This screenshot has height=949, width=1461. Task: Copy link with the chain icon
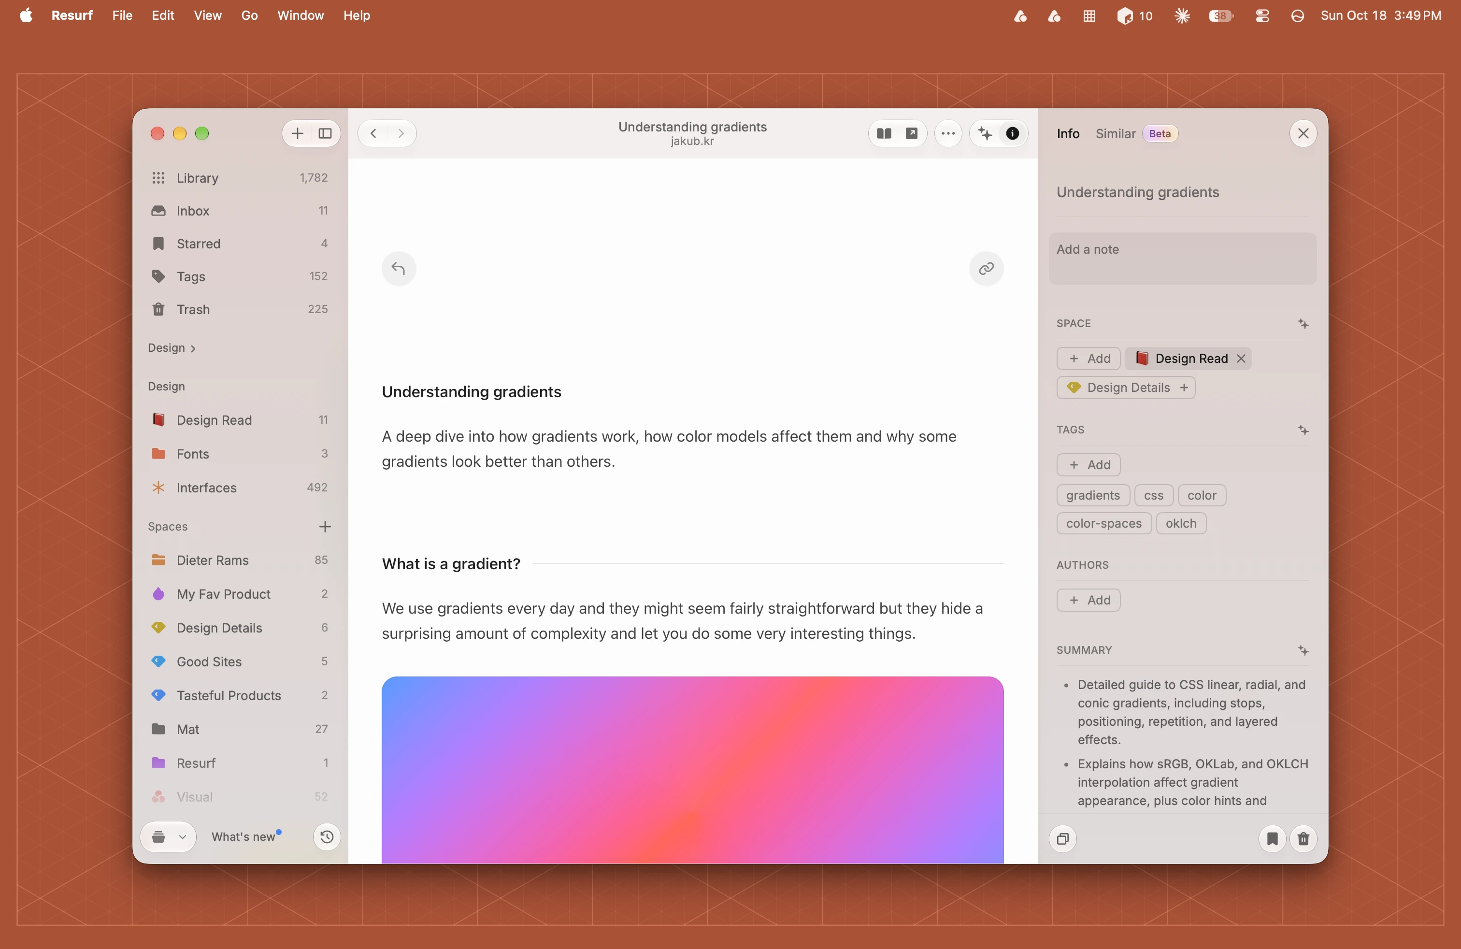tap(986, 268)
